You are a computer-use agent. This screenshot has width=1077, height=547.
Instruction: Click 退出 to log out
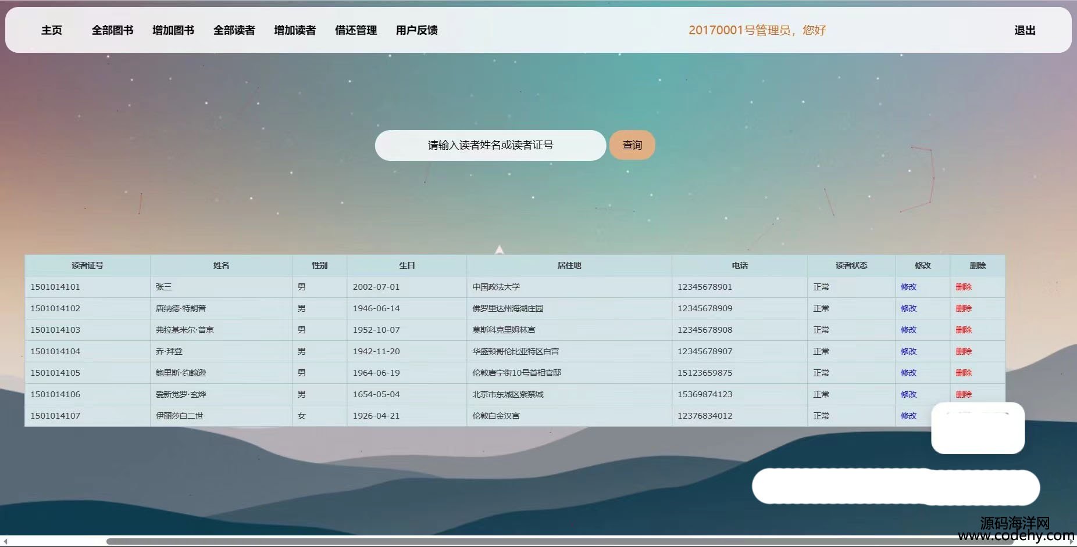[x=1025, y=30]
